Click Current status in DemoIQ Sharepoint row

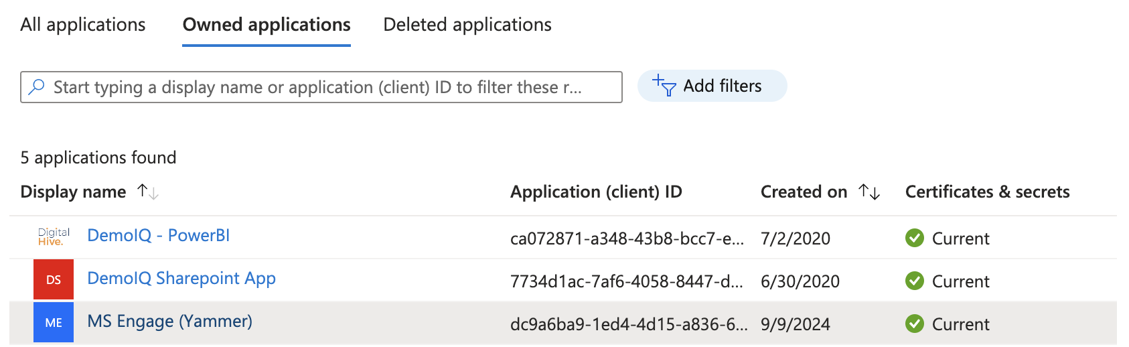[x=961, y=281]
